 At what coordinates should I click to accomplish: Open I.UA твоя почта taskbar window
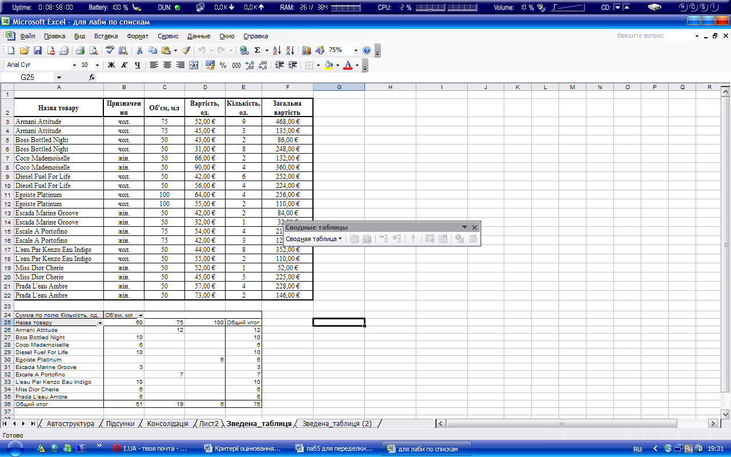(x=151, y=449)
